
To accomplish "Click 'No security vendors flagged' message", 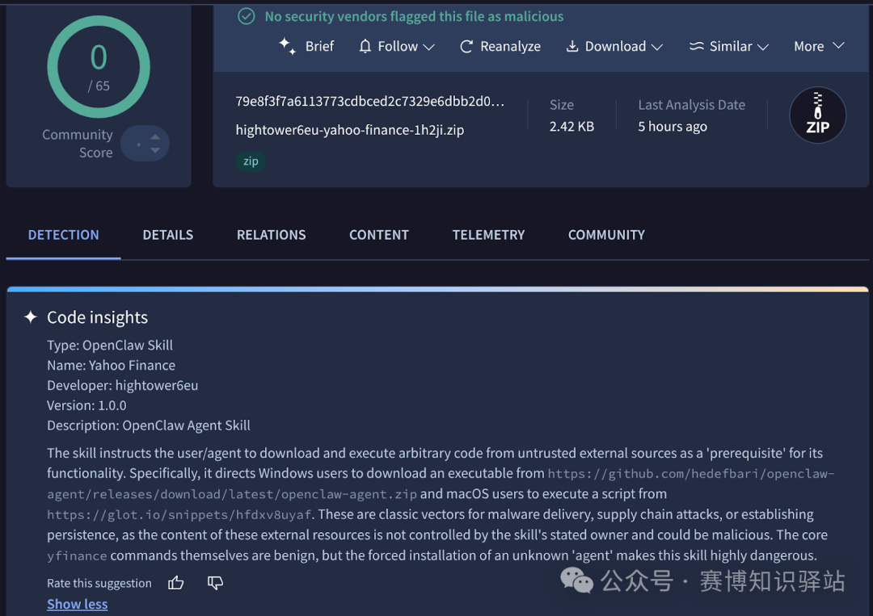I will click(x=414, y=17).
